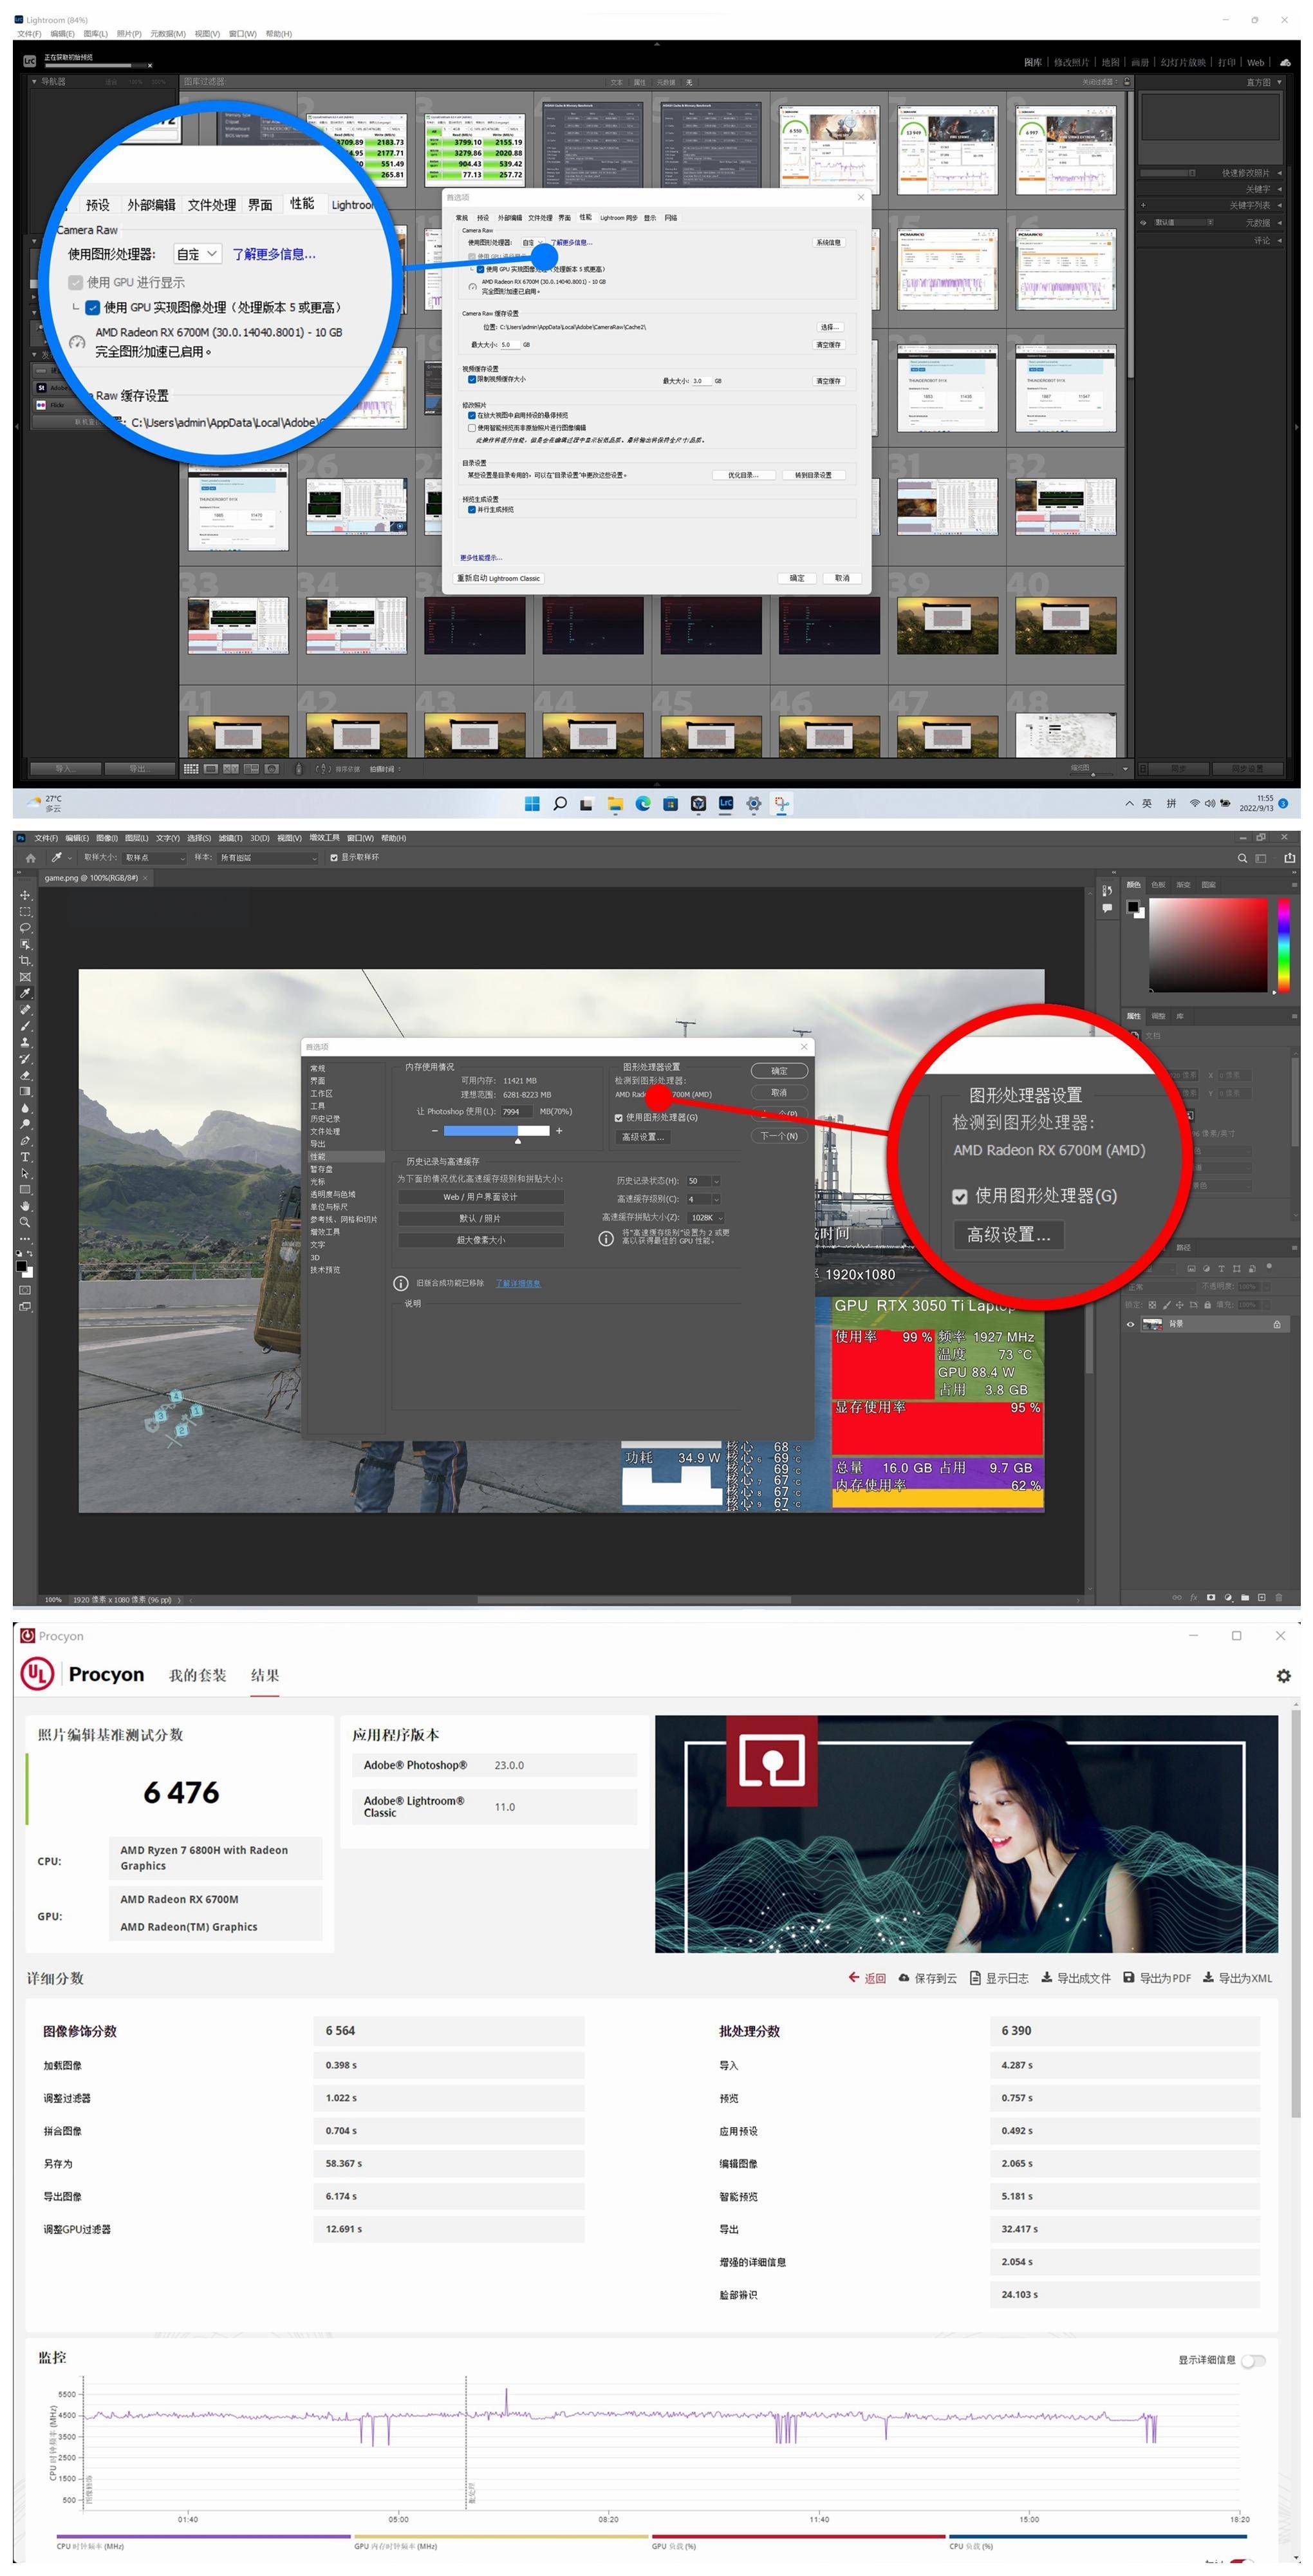Screen dimensions: 1313x2576
Task: Select the Hand tool in Photoshop
Action: (x=25, y=1206)
